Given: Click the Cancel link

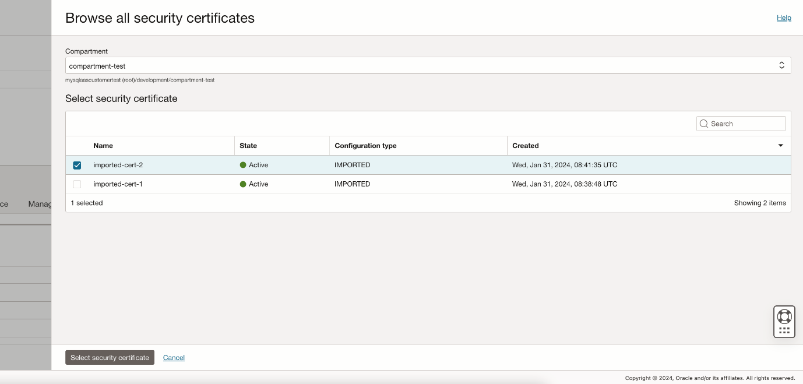Looking at the screenshot, I should point(174,357).
